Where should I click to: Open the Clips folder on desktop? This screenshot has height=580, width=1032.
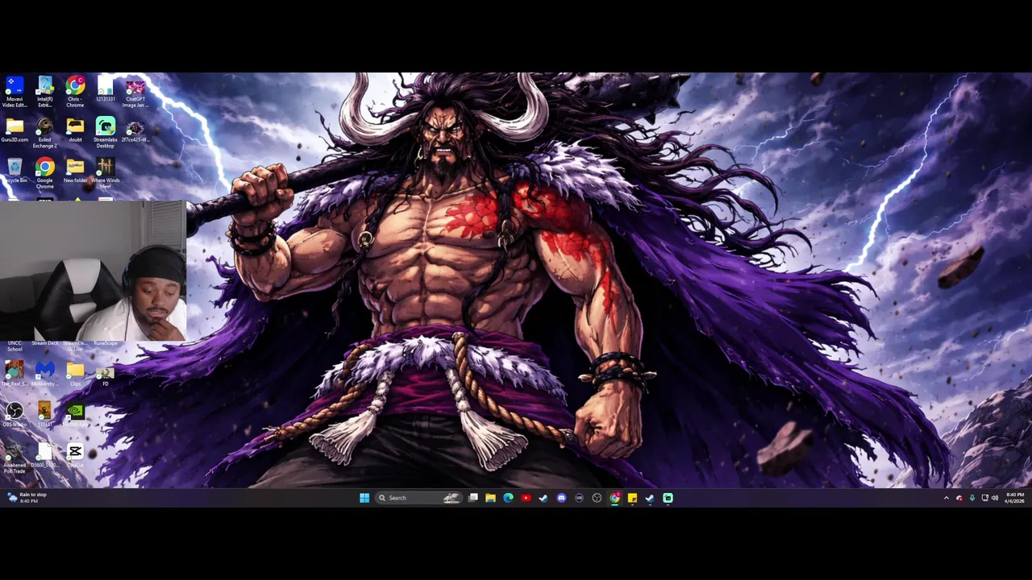75,374
